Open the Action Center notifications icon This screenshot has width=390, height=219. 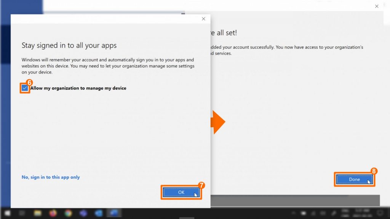pos(380,213)
